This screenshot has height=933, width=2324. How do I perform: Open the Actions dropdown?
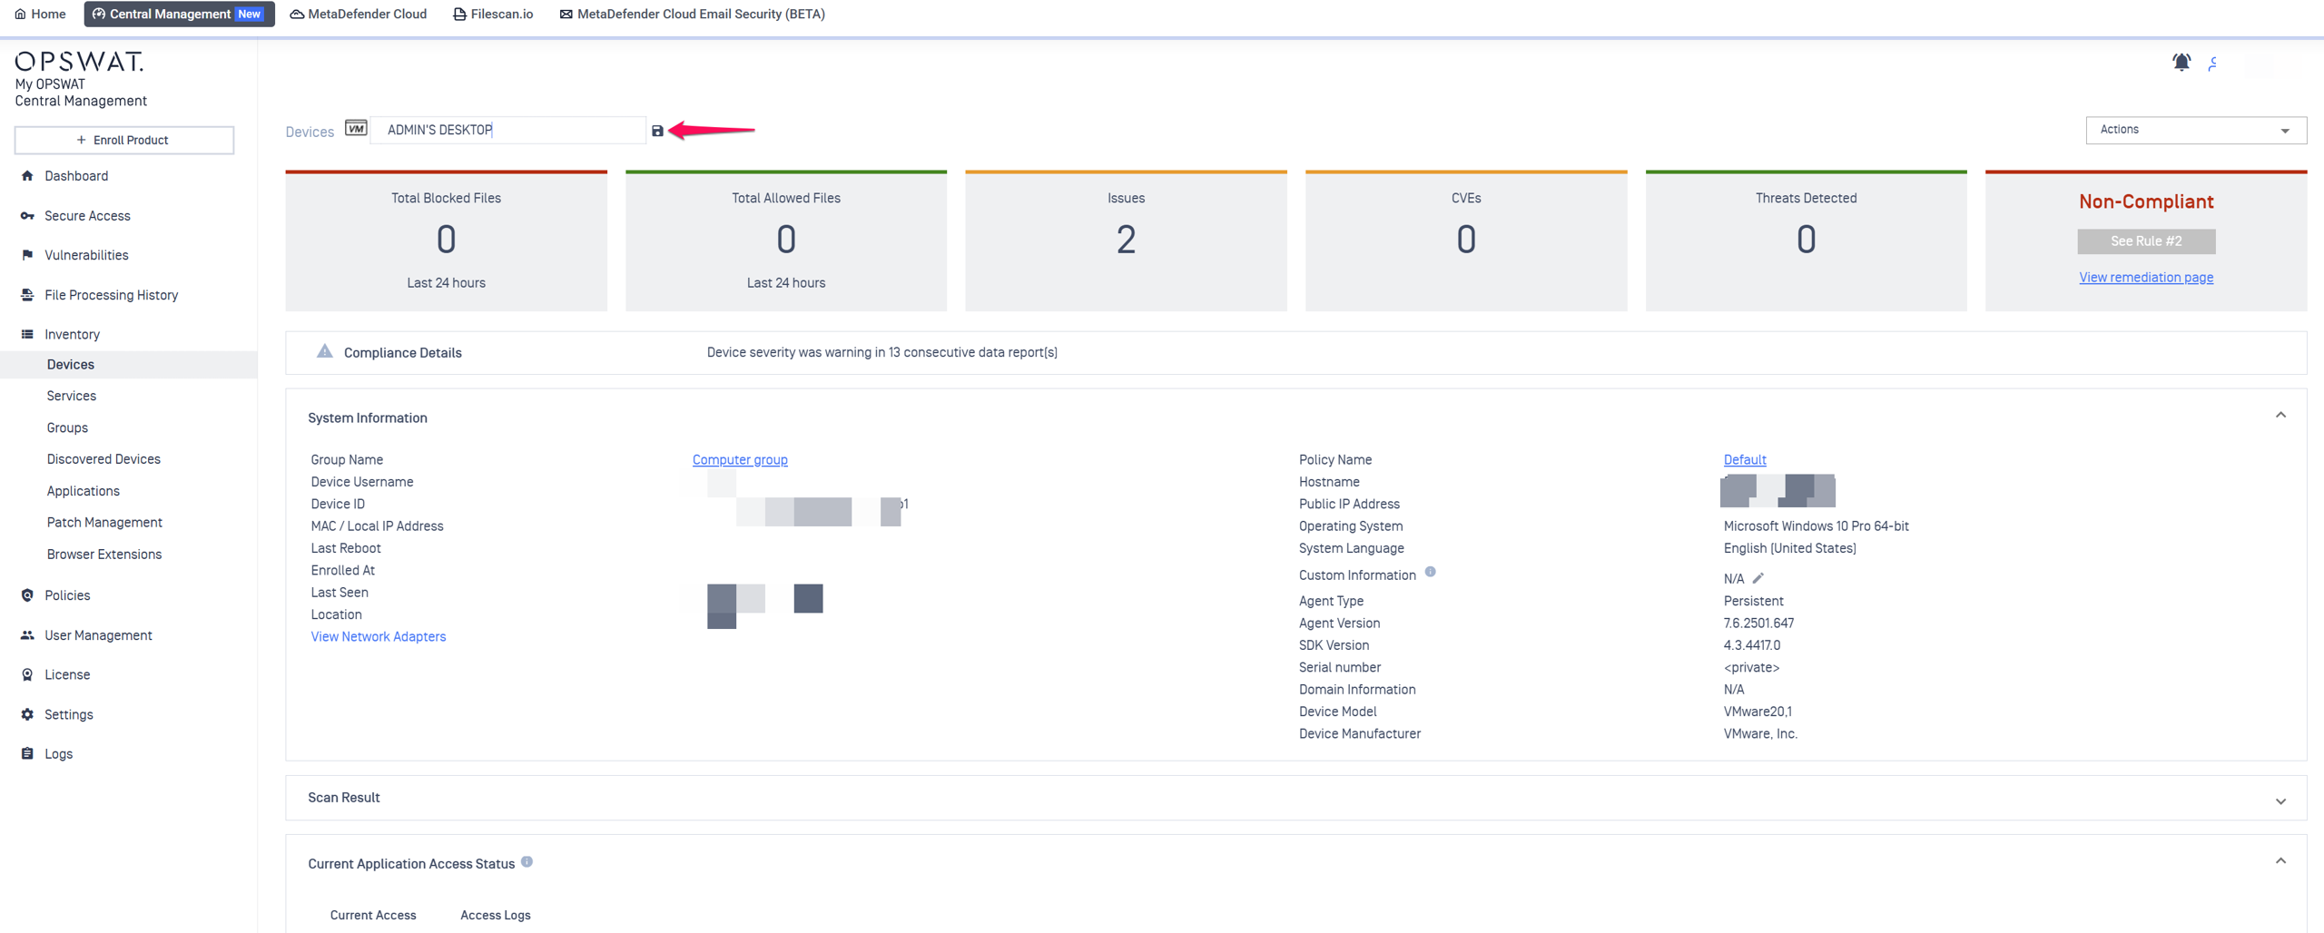click(x=2195, y=130)
